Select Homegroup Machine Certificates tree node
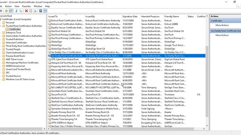Screen dimensions: 241x135 click(22, 63)
